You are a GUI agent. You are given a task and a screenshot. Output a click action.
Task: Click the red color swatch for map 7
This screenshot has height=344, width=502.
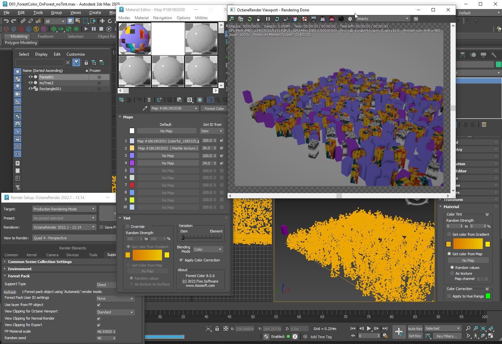click(132, 185)
